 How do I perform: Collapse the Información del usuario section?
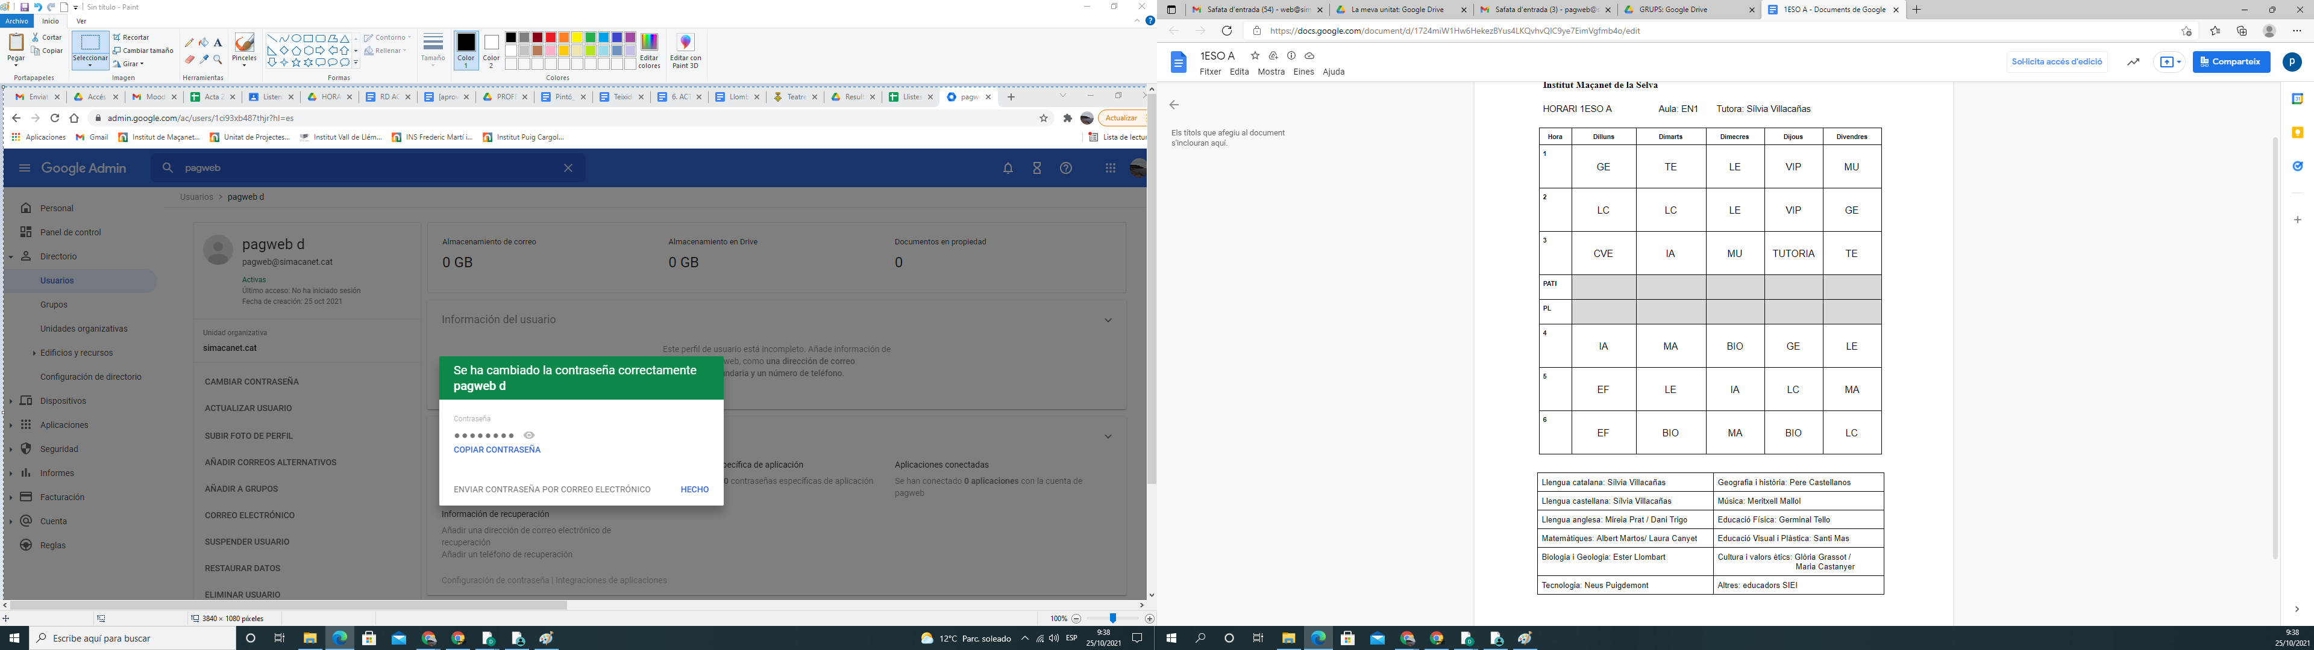(x=1108, y=321)
